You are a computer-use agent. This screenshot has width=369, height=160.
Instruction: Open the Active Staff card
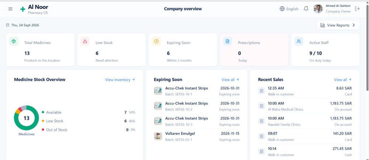point(325,49)
